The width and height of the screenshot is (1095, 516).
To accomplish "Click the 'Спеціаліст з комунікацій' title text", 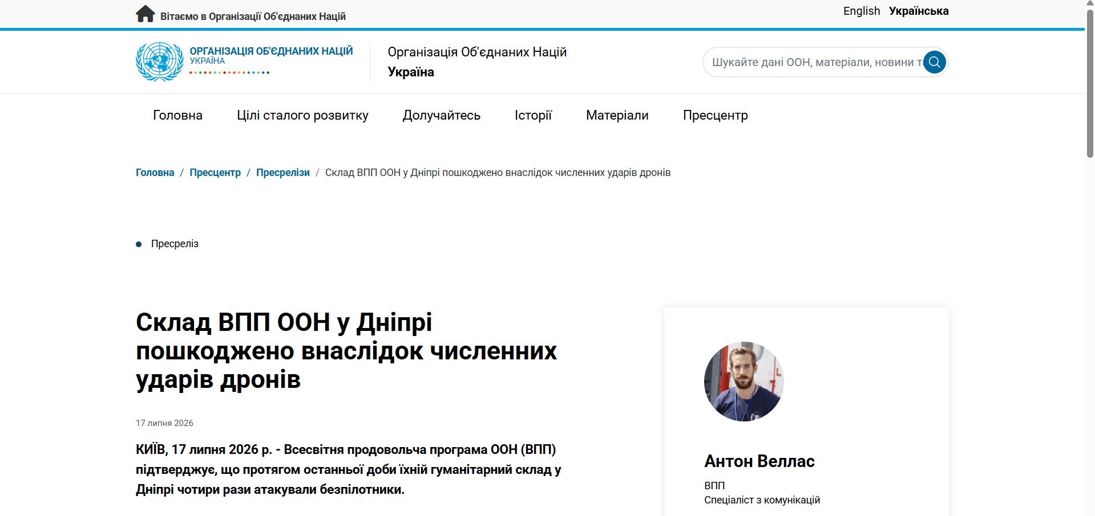I will [x=762, y=500].
